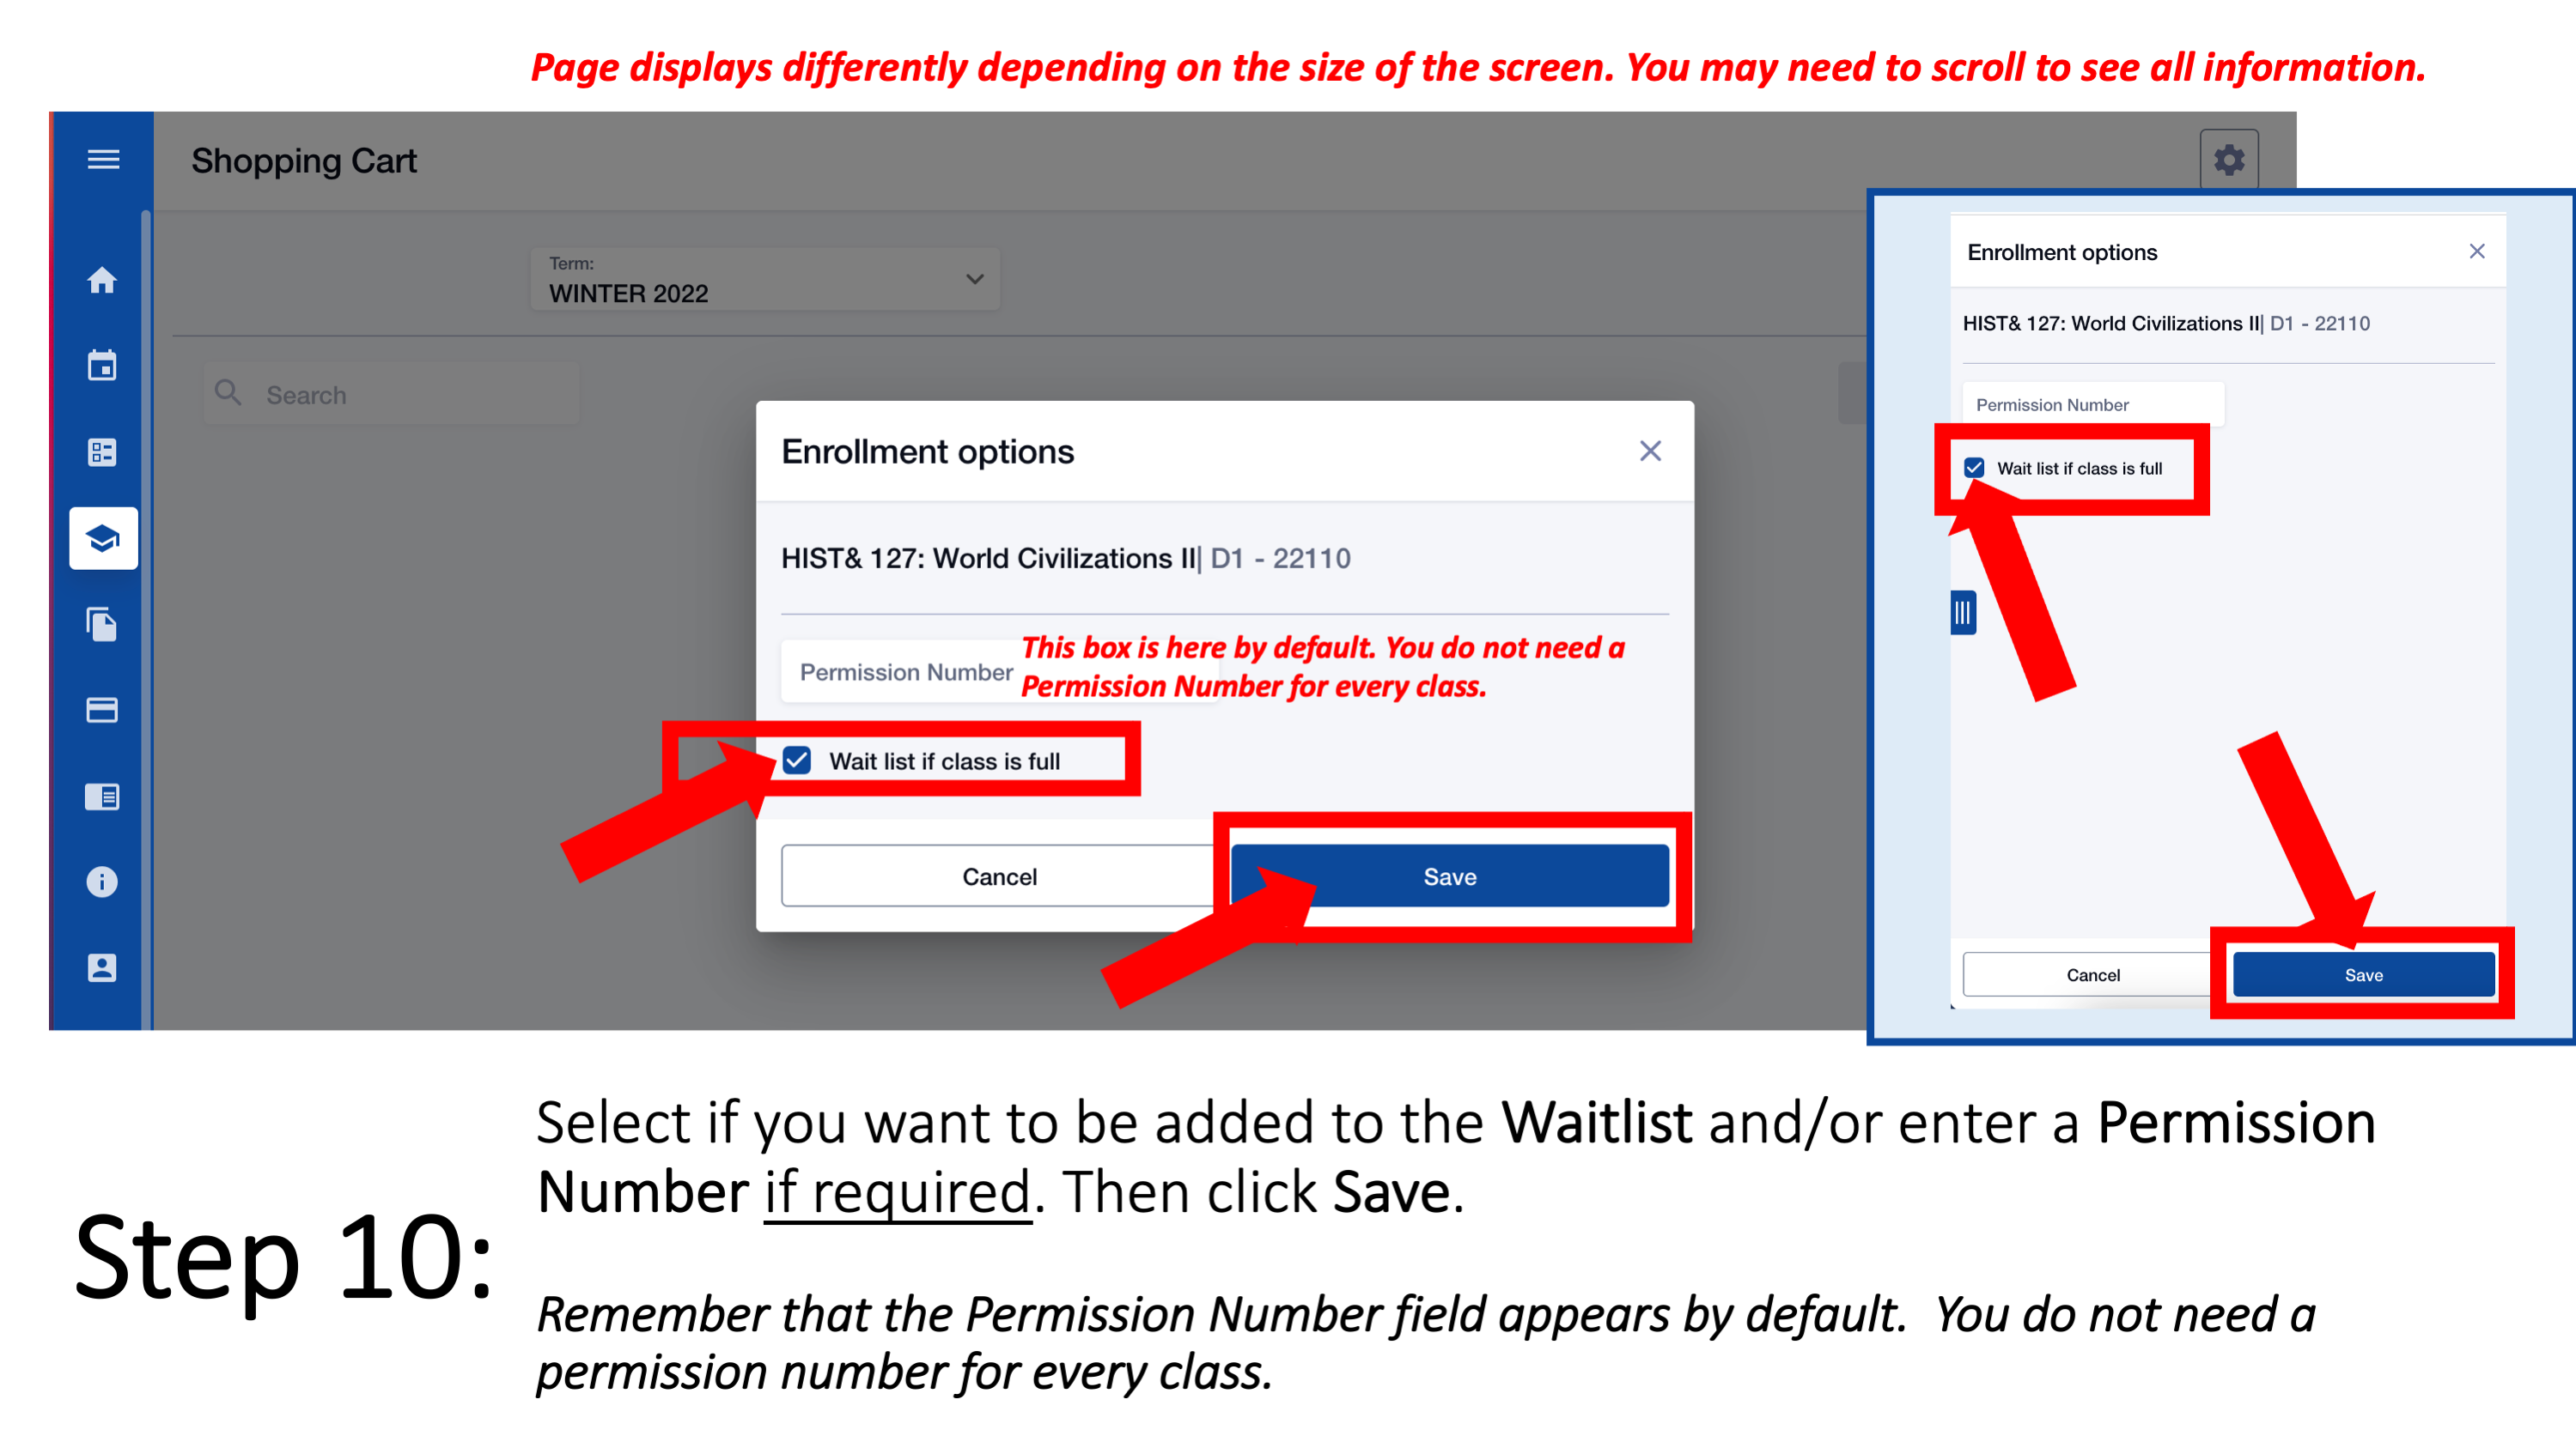Click the settings gear icon
Viewport: 2576px width, 1448px height.
(2227, 161)
